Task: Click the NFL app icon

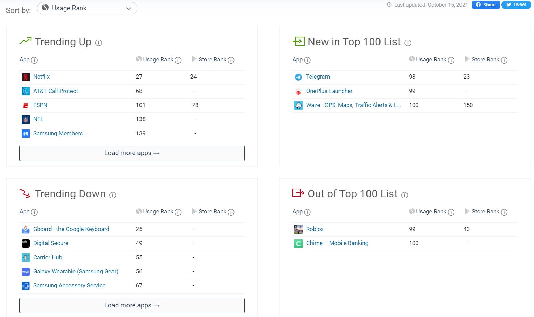Action: [x=26, y=120]
